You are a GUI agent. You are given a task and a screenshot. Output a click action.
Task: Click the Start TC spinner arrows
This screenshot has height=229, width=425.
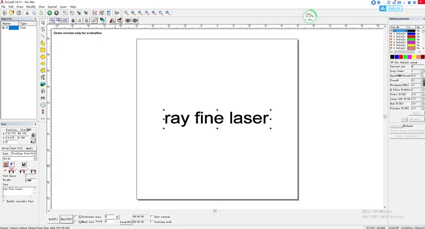point(422,94)
